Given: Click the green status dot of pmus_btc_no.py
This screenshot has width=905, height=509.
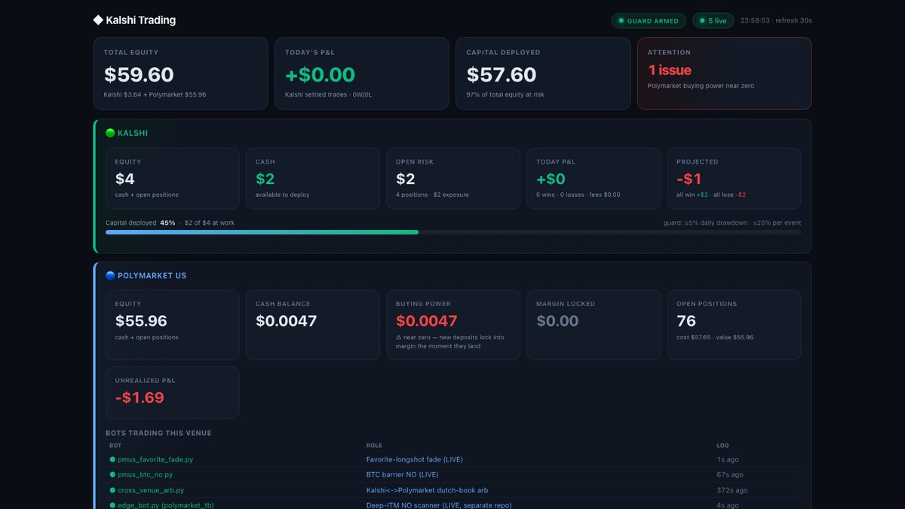Looking at the screenshot, I should pyautogui.click(x=112, y=474).
